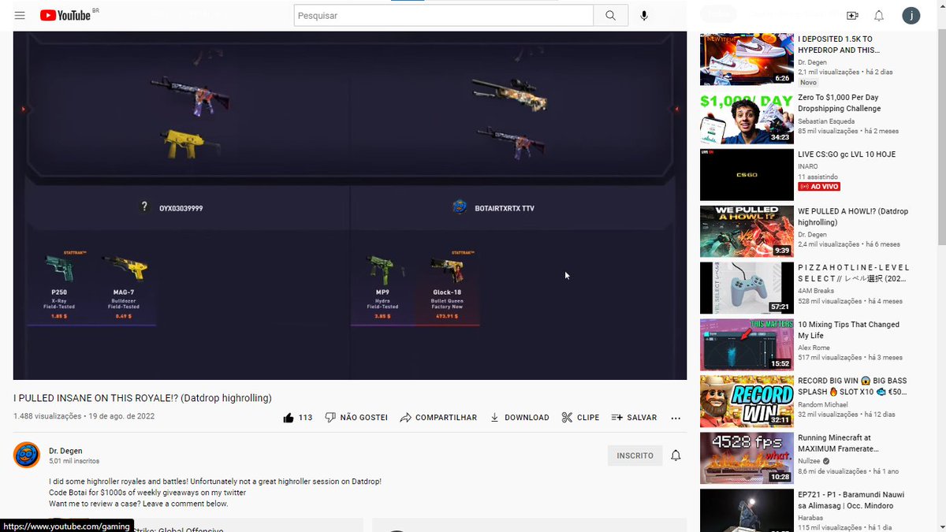Screen dimensions: 946x532
Task: Open the more actions ellipsis menu
Action: click(676, 418)
